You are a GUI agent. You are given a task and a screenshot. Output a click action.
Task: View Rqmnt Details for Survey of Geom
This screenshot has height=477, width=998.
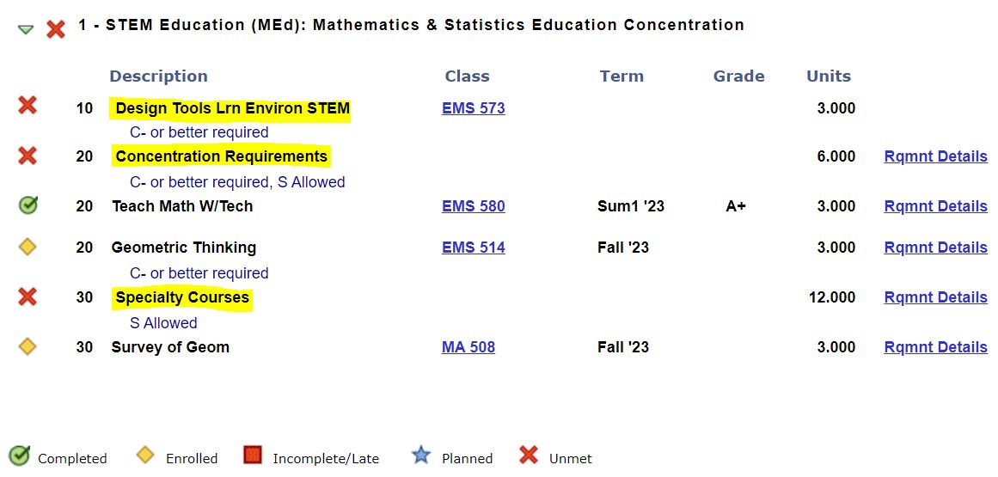[x=935, y=347]
